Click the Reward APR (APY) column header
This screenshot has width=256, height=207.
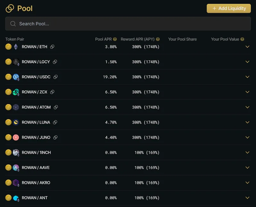click(x=138, y=39)
